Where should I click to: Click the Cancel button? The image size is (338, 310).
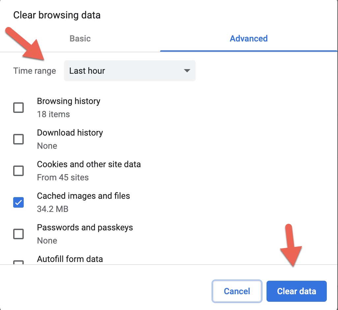237,291
